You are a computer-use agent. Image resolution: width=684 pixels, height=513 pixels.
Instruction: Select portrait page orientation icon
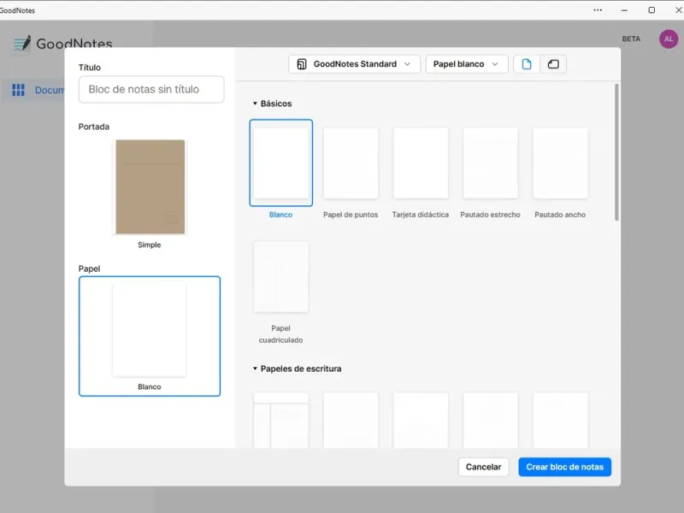pyautogui.click(x=527, y=64)
